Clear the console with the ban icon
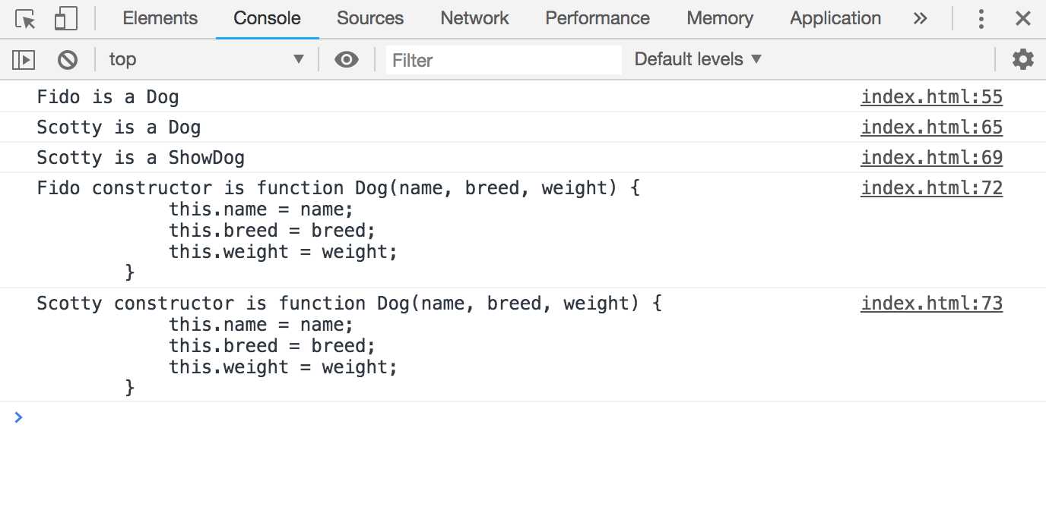 tap(68, 59)
